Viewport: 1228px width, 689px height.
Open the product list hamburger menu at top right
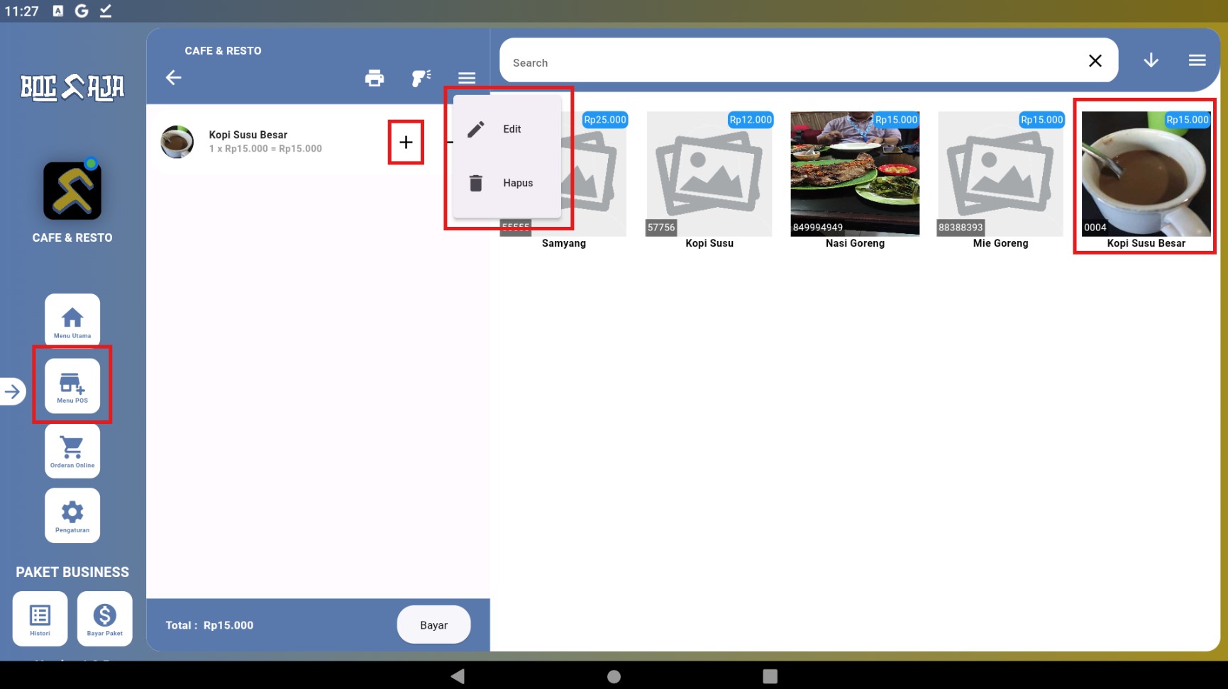[1197, 61]
